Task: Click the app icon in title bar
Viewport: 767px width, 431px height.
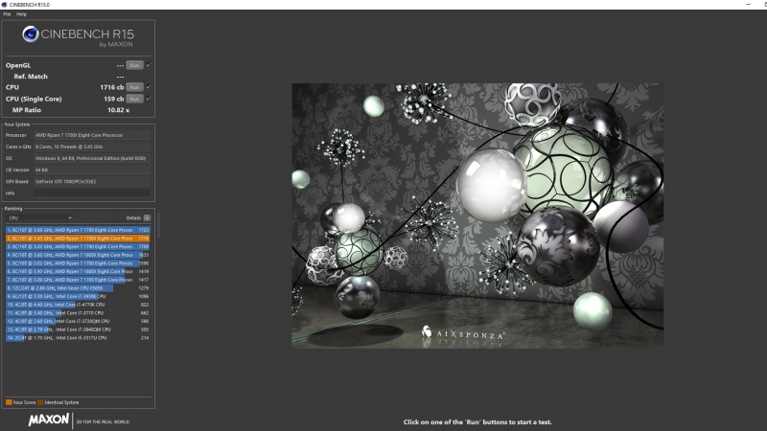Action: coord(4,4)
